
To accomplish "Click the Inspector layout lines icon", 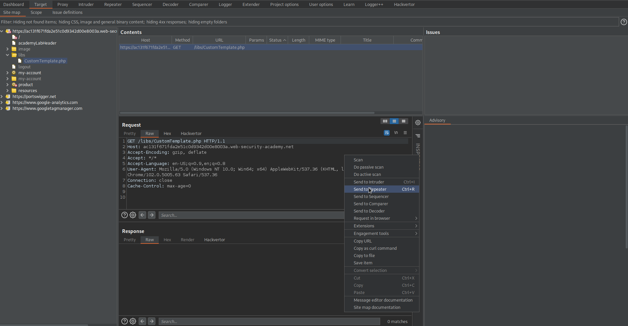I will pyautogui.click(x=418, y=136).
